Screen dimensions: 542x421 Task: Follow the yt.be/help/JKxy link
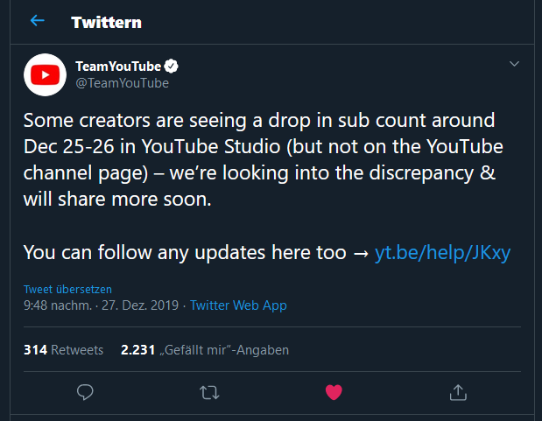coord(442,252)
